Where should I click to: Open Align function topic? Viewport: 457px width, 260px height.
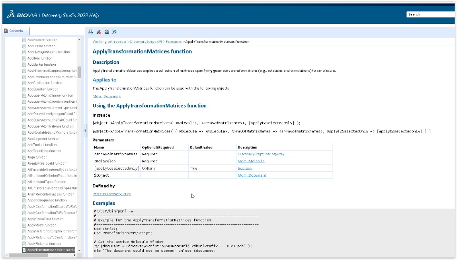pos(37,158)
